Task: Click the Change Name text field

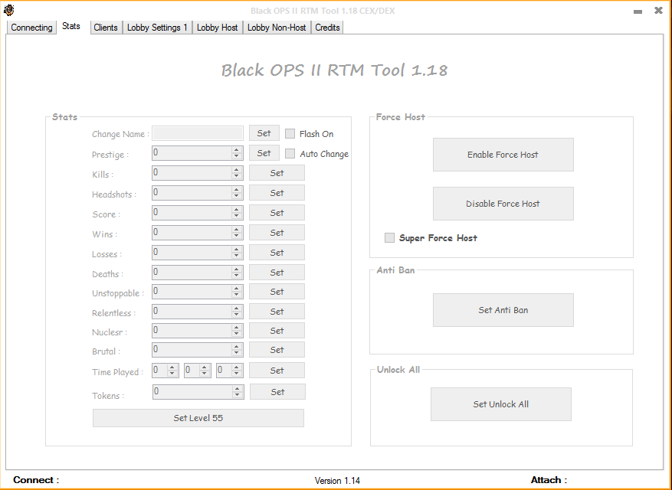Action: click(198, 133)
